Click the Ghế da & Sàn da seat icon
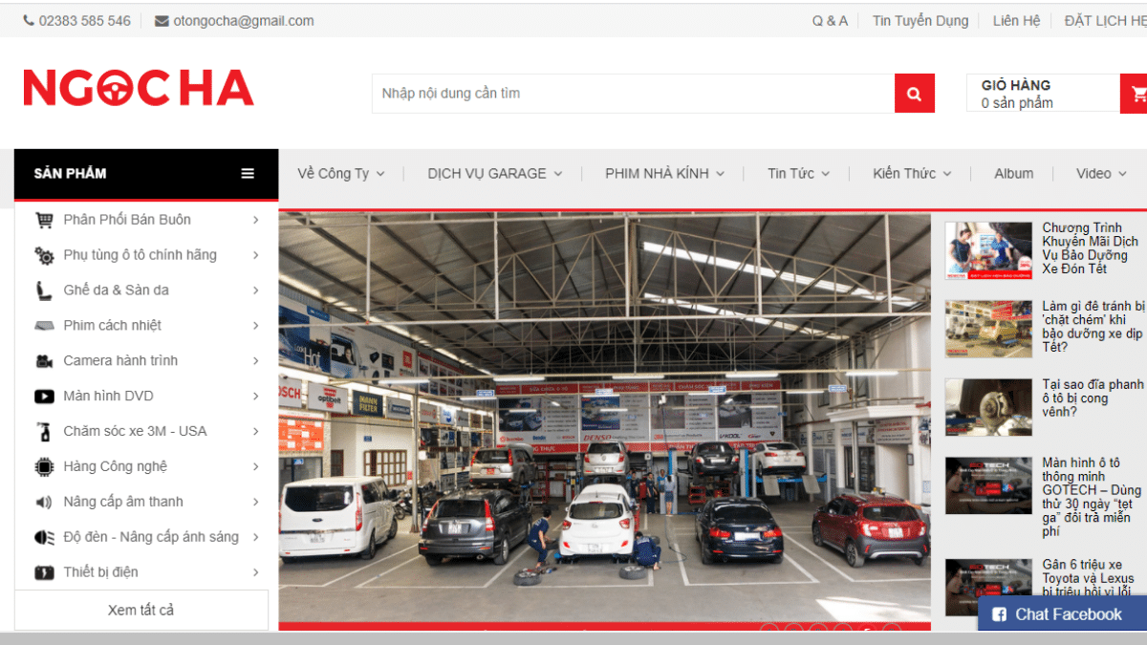Viewport: 1147px width, 645px height. click(x=44, y=290)
